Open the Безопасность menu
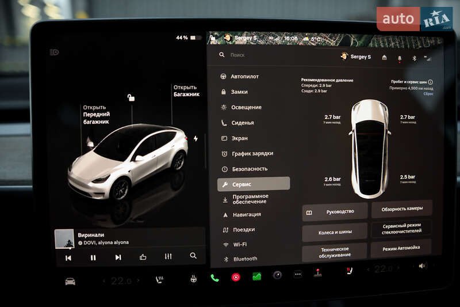Screen dimensions: 460x307 (244, 169)
